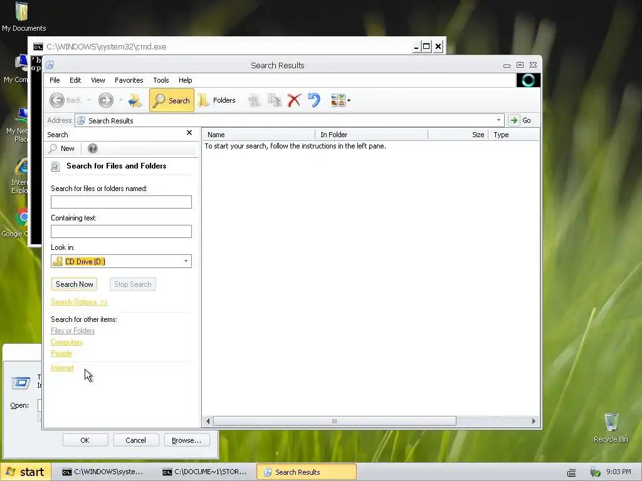Expand the Address bar dropdown

coord(498,120)
